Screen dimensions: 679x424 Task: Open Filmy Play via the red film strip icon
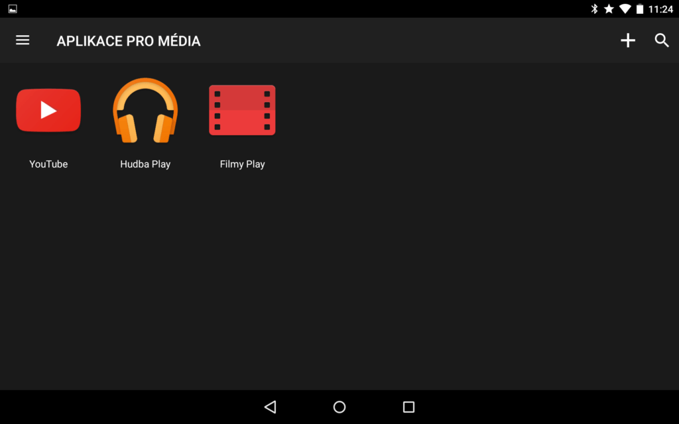[242, 110]
